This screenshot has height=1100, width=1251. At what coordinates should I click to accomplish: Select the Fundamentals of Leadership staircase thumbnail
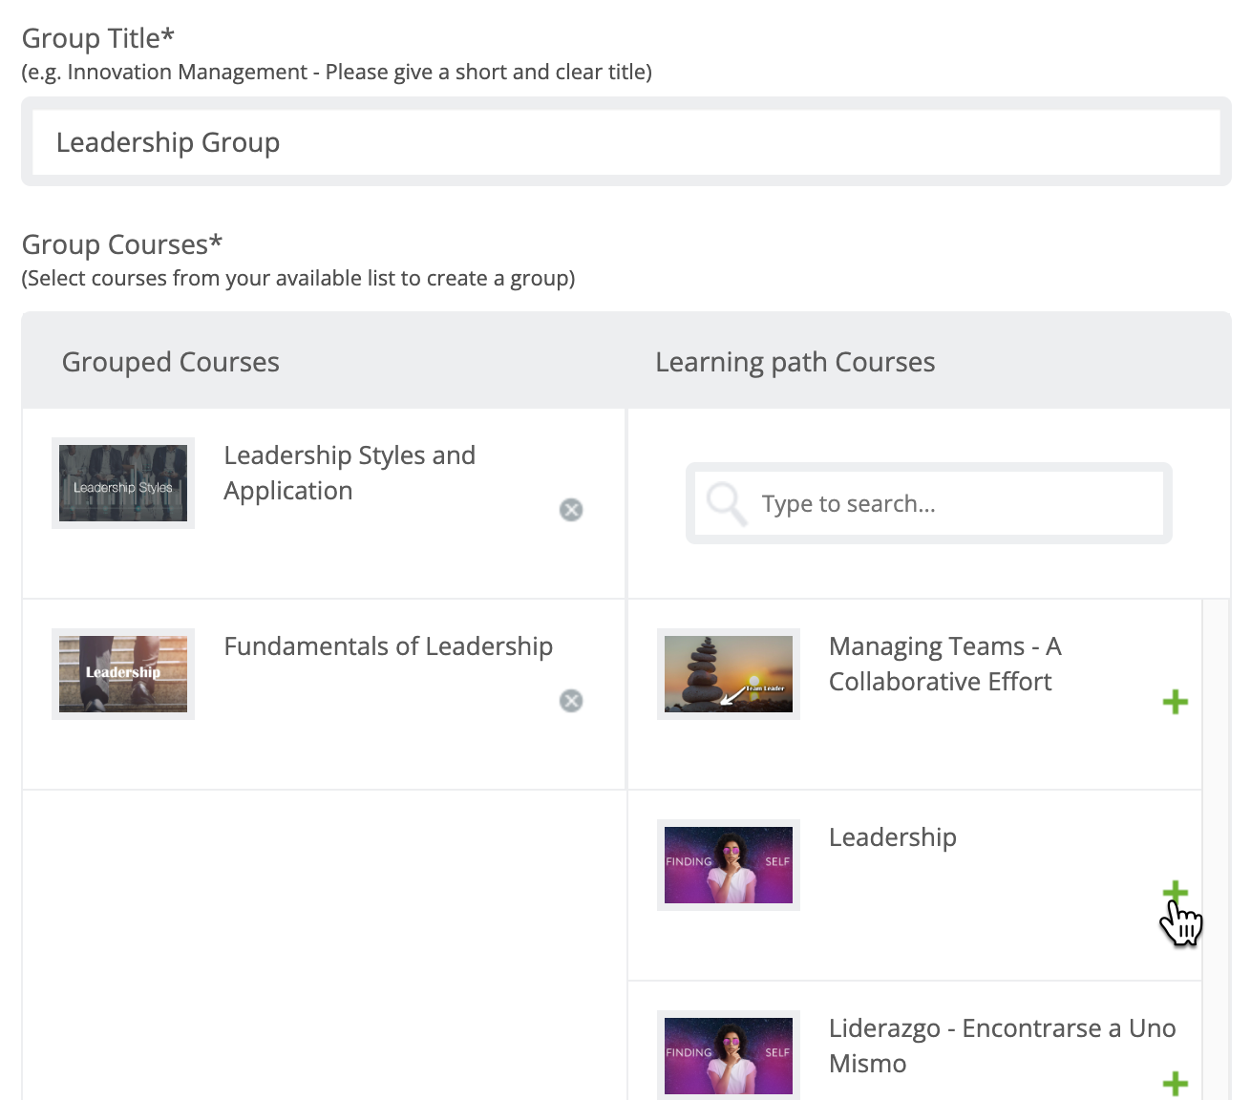pyautogui.click(x=123, y=674)
